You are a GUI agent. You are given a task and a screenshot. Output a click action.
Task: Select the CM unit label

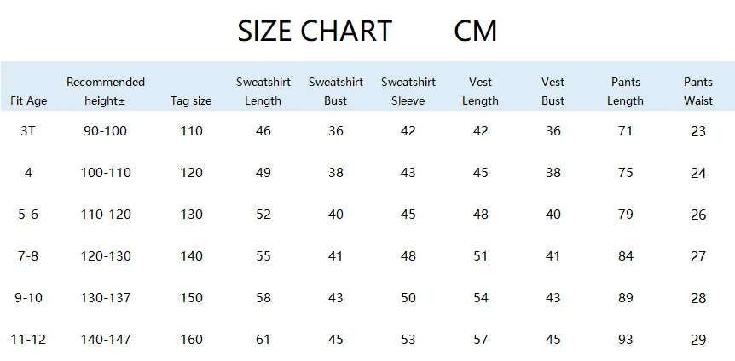(x=475, y=32)
